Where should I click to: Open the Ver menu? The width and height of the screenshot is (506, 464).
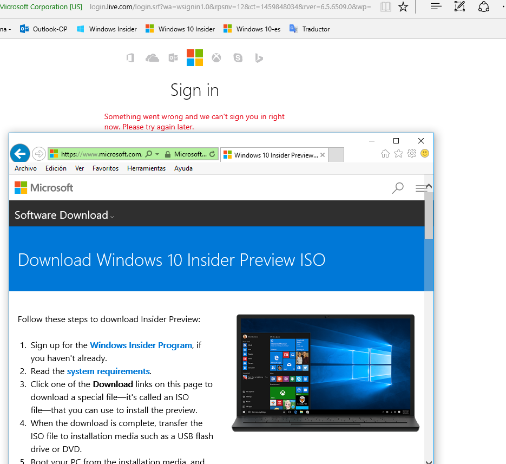[x=80, y=168]
